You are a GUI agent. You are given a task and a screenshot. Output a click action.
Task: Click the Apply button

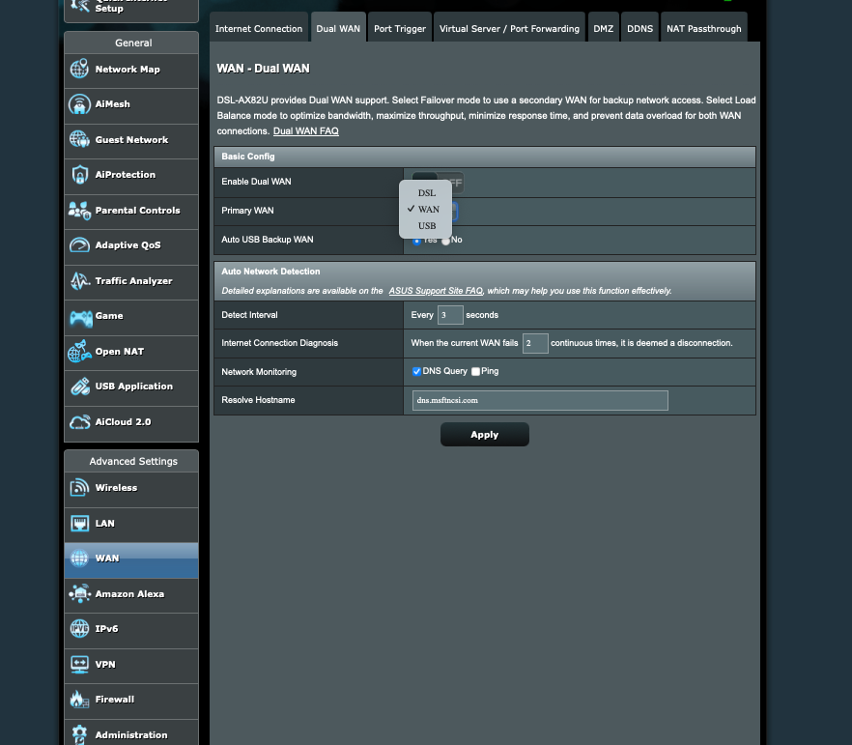tap(484, 434)
